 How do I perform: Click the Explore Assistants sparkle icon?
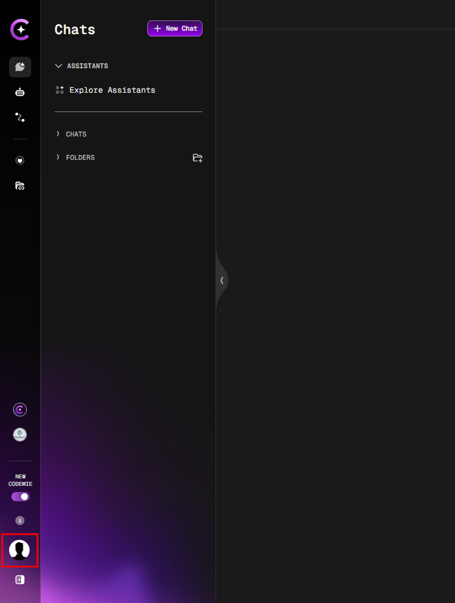pyautogui.click(x=60, y=89)
